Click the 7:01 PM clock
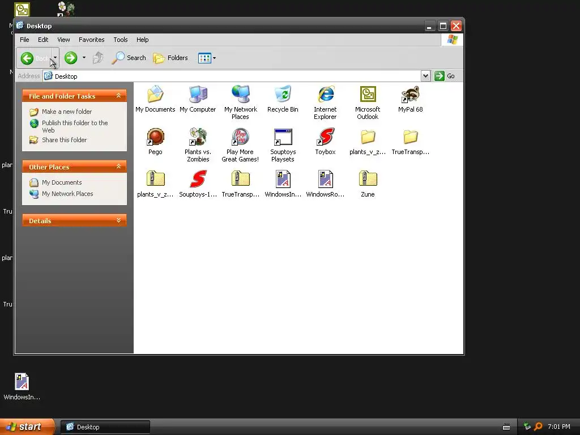This screenshot has width=580, height=435. click(559, 427)
